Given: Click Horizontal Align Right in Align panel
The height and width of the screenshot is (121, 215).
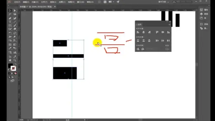Looking at the screenshot, I should [149, 32].
